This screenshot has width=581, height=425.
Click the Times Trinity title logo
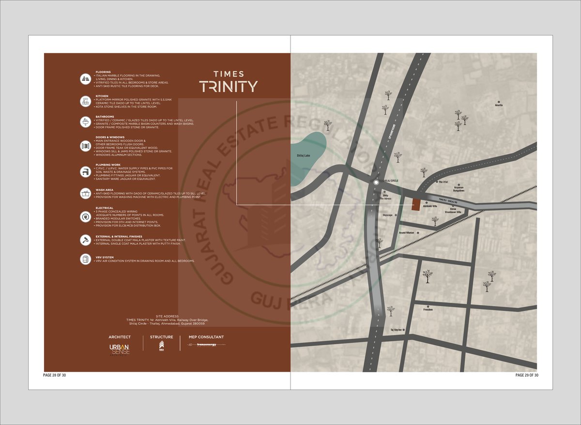click(x=229, y=82)
